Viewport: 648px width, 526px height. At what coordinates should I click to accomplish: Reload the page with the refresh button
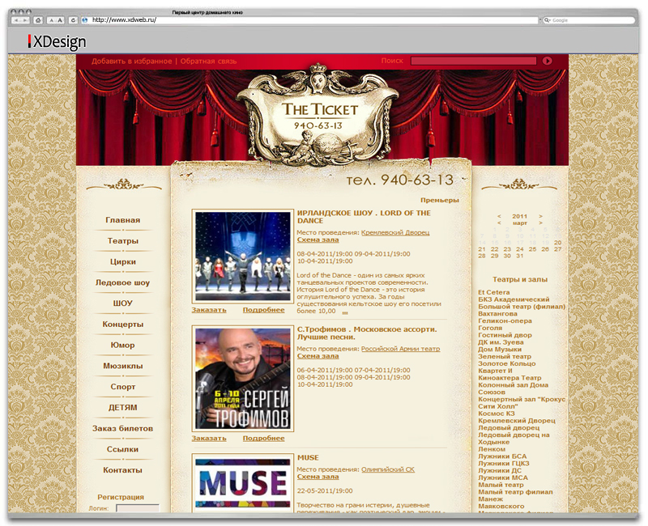click(74, 20)
